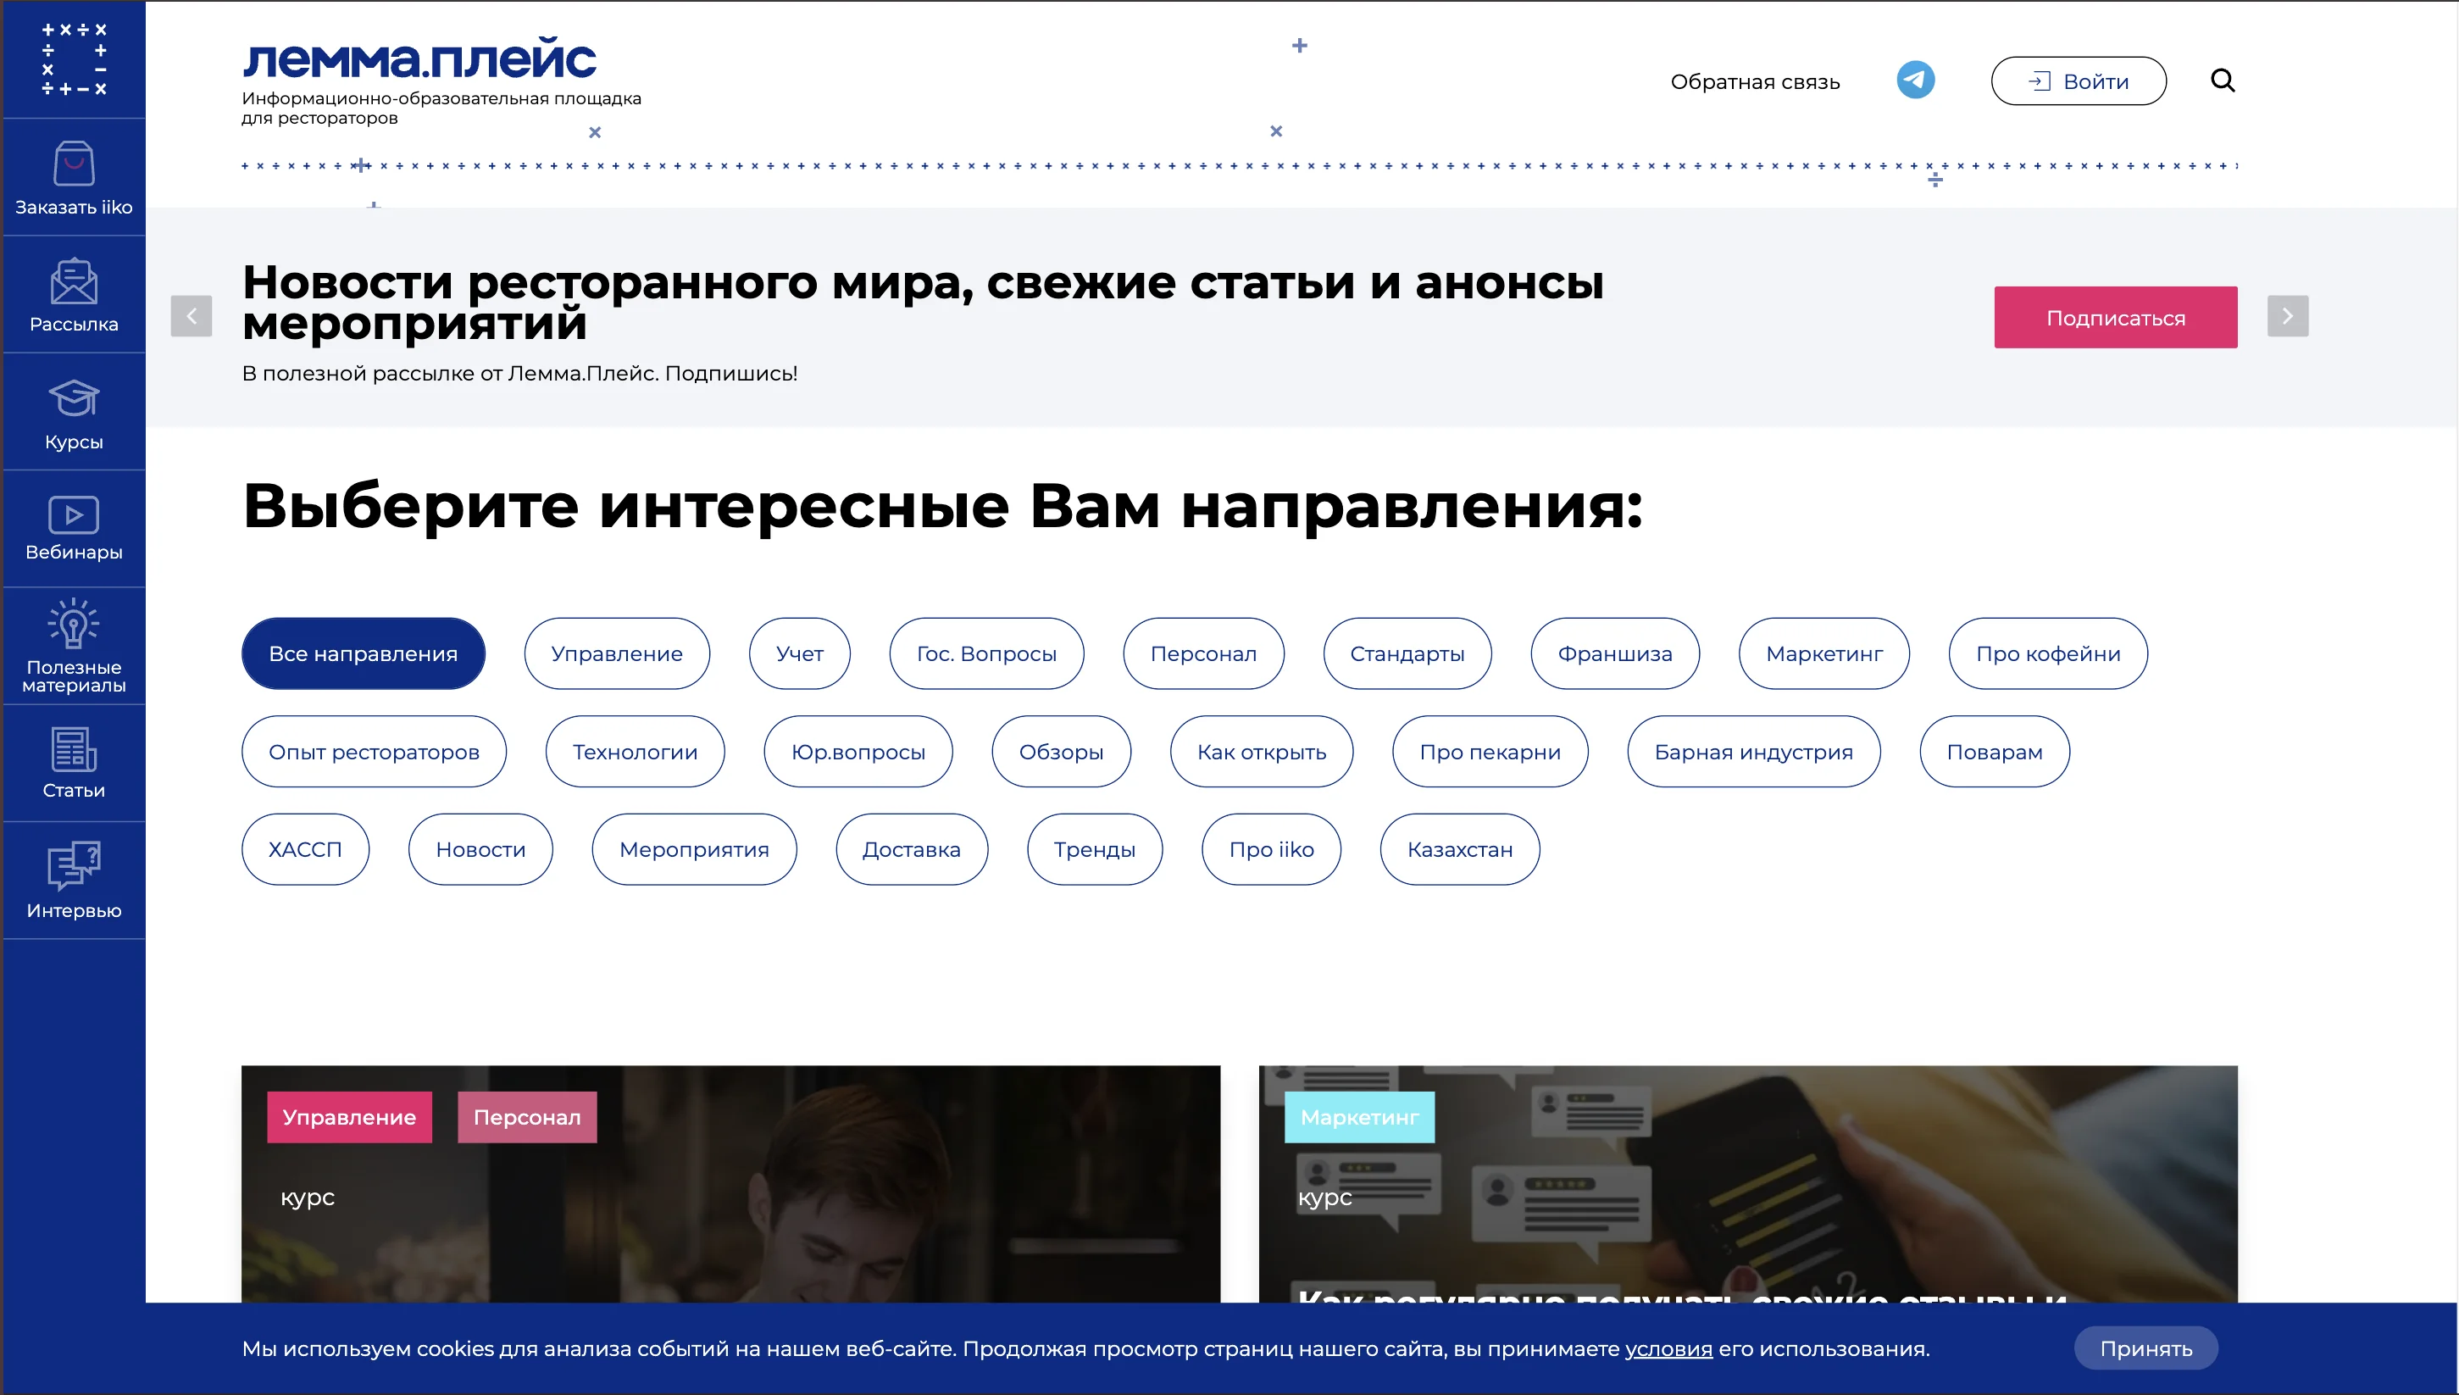
Task: Open the Обратная связь link
Action: coord(1755,82)
